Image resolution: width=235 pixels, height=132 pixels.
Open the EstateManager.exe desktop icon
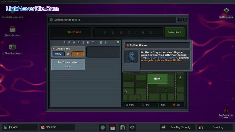tap(12, 13)
